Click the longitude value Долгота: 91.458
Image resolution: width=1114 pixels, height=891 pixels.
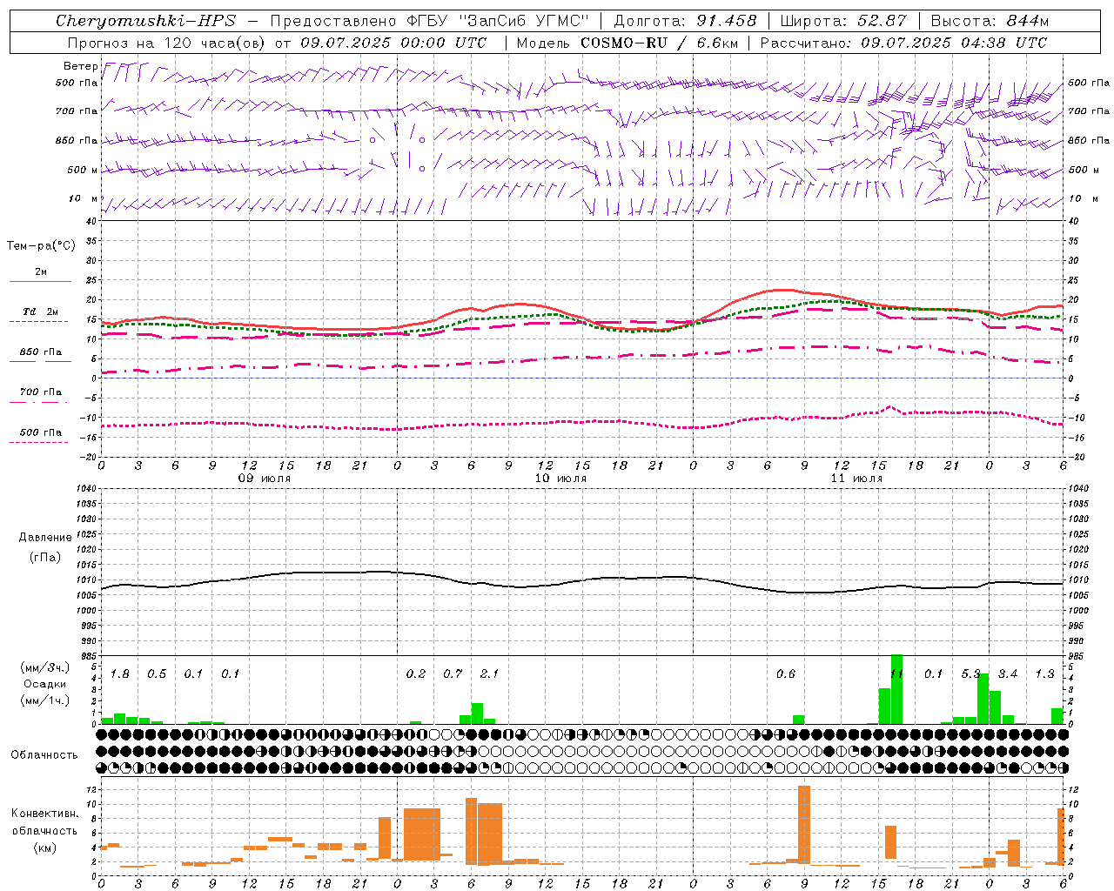click(685, 21)
